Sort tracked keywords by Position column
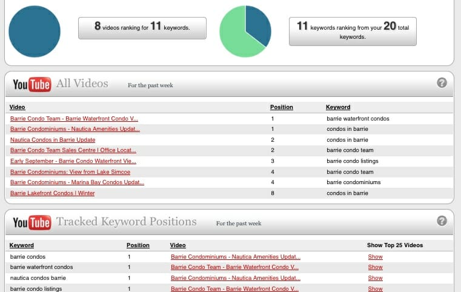 tap(138, 245)
